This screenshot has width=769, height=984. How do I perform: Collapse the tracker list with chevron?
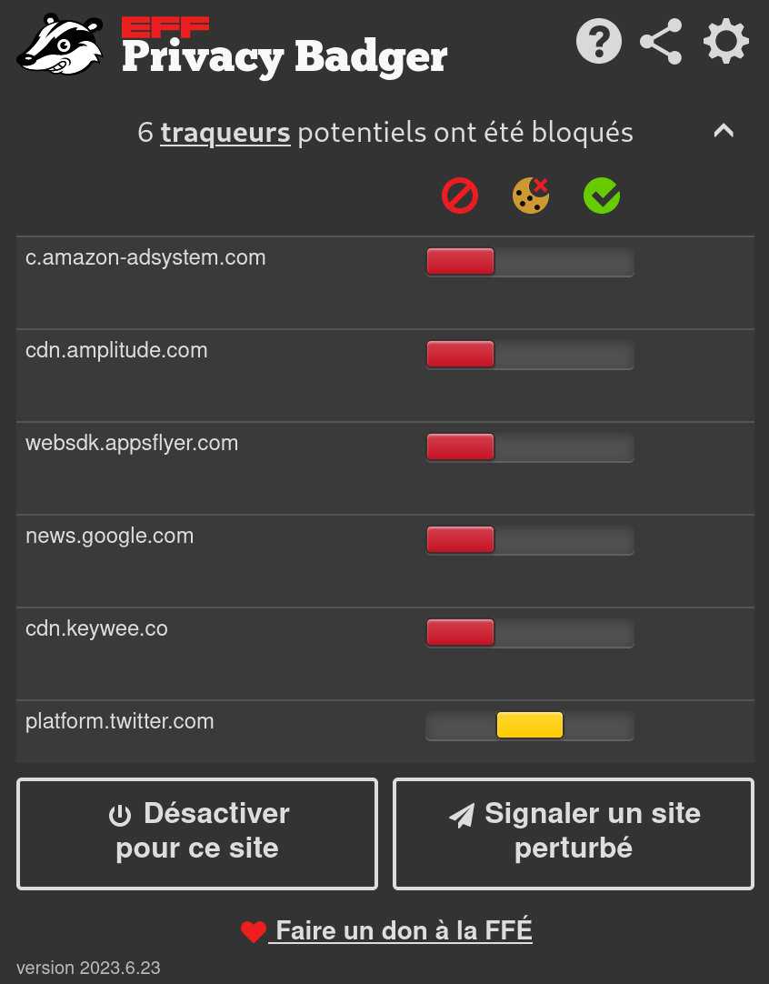coord(724,131)
